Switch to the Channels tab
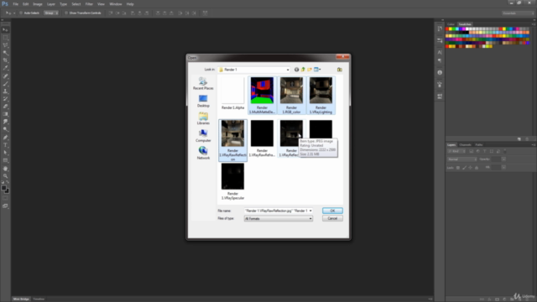Viewport: 537px width, 302px height. click(465, 145)
